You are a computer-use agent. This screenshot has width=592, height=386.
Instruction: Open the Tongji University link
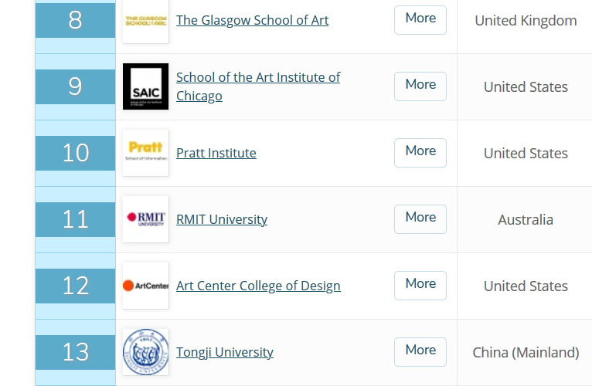[224, 352]
